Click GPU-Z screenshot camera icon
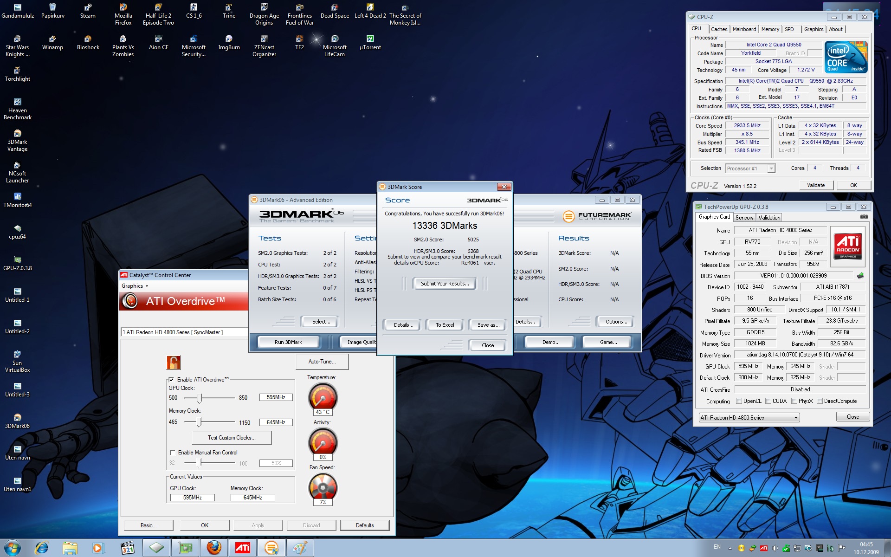The height and width of the screenshot is (557, 891). coord(864,217)
